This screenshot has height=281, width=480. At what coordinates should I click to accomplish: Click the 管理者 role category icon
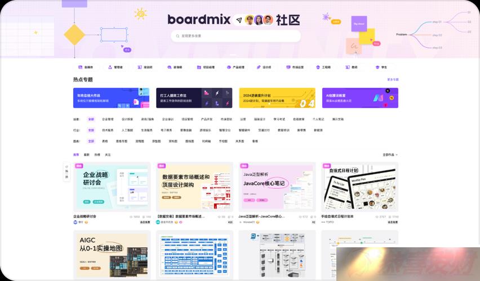(x=110, y=67)
